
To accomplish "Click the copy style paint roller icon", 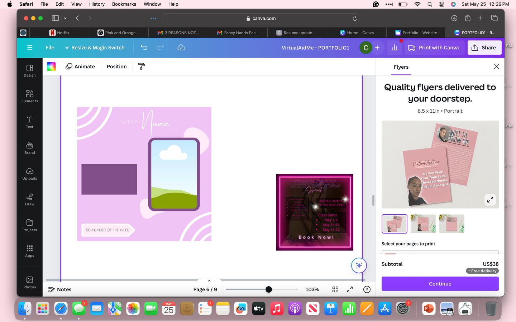I will pyautogui.click(x=142, y=67).
